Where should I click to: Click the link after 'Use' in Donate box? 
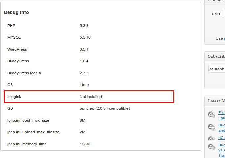coord(224,38)
